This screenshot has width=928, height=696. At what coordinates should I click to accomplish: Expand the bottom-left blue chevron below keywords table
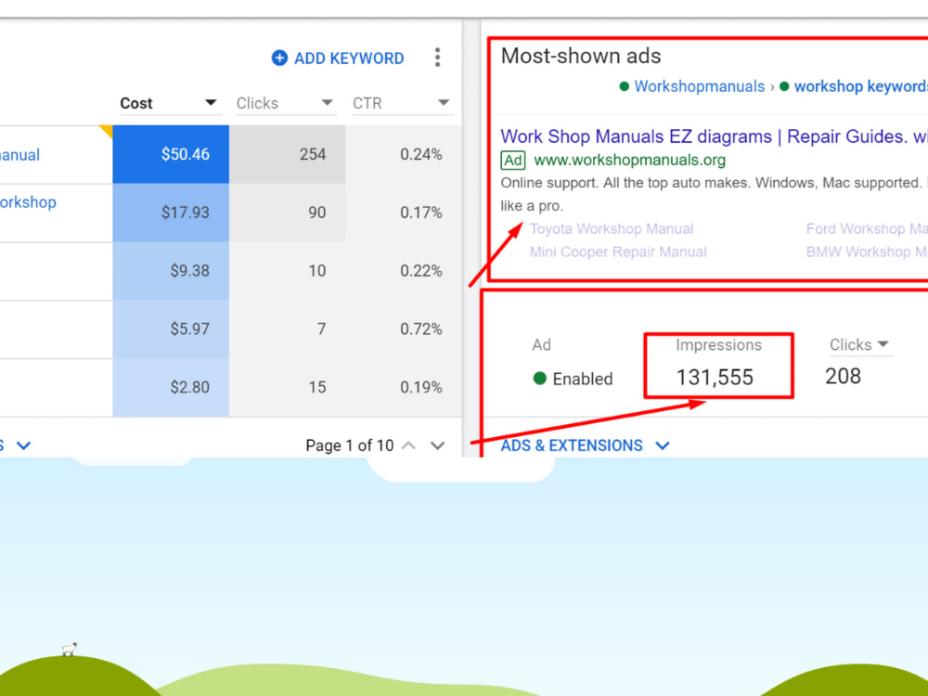pyautogui.click(x=24, y=445)
